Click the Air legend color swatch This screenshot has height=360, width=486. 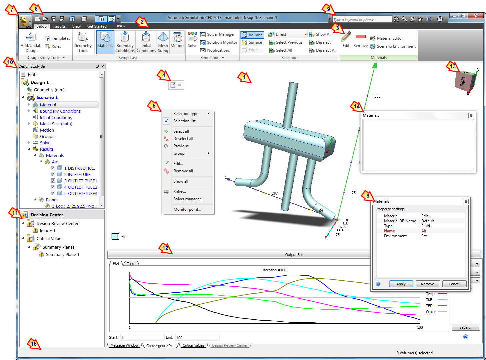coord(115,237)
